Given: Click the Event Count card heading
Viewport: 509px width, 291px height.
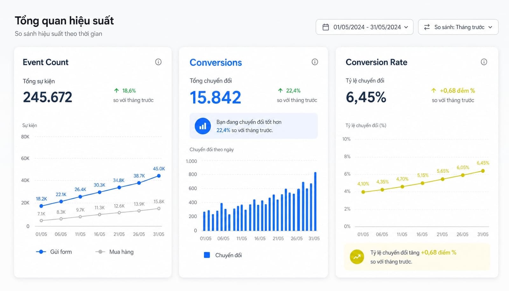Looking at the screenshot, I should pos(45,62).
